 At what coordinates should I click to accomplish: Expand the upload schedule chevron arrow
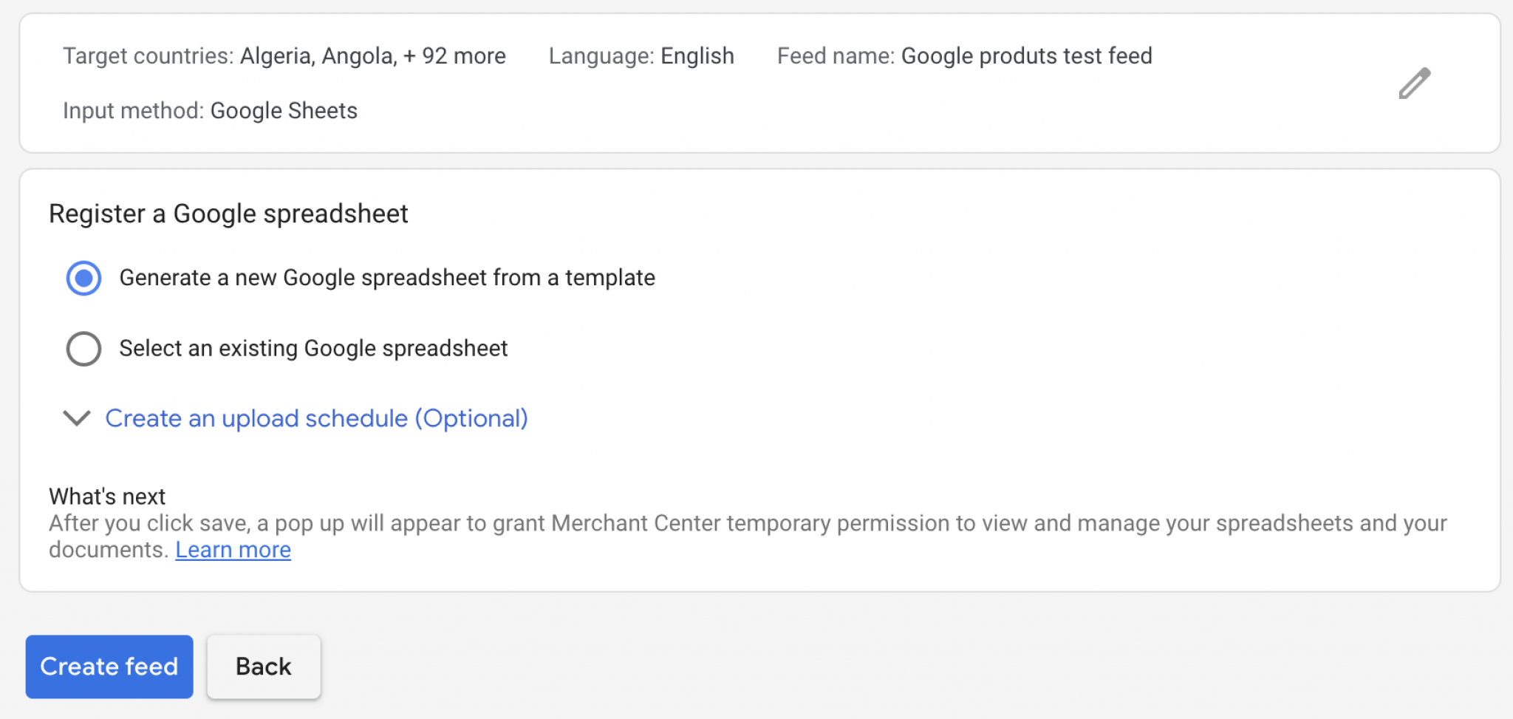(77, 418)
